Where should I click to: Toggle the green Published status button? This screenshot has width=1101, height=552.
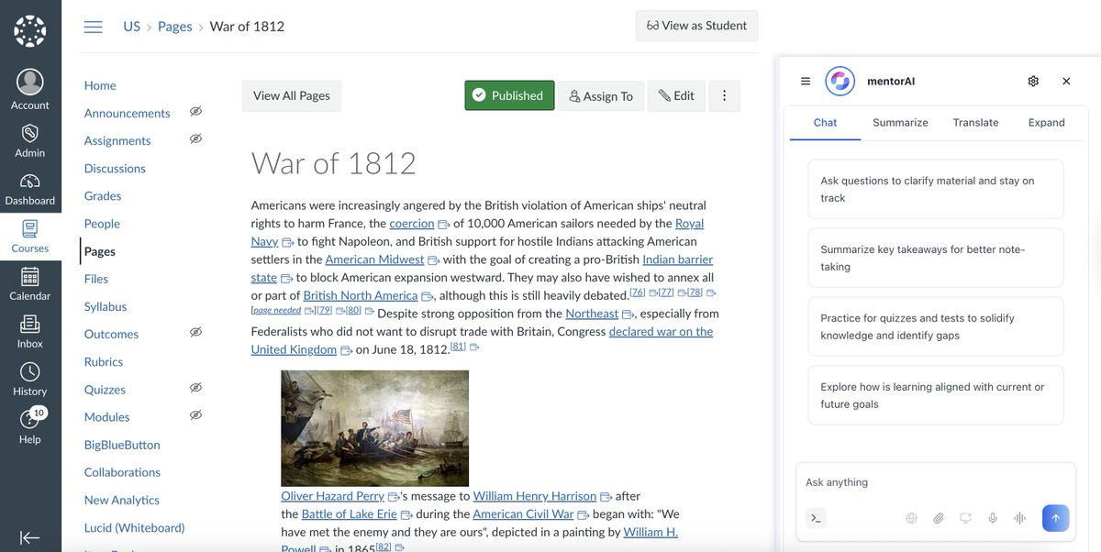[509, 95]
